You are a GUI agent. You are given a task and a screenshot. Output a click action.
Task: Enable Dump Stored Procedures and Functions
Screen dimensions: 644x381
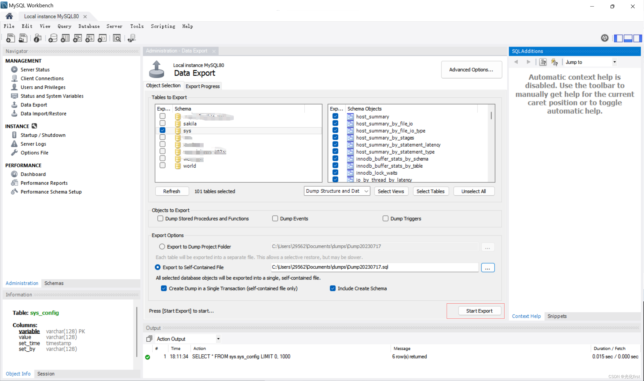[160, 218]
